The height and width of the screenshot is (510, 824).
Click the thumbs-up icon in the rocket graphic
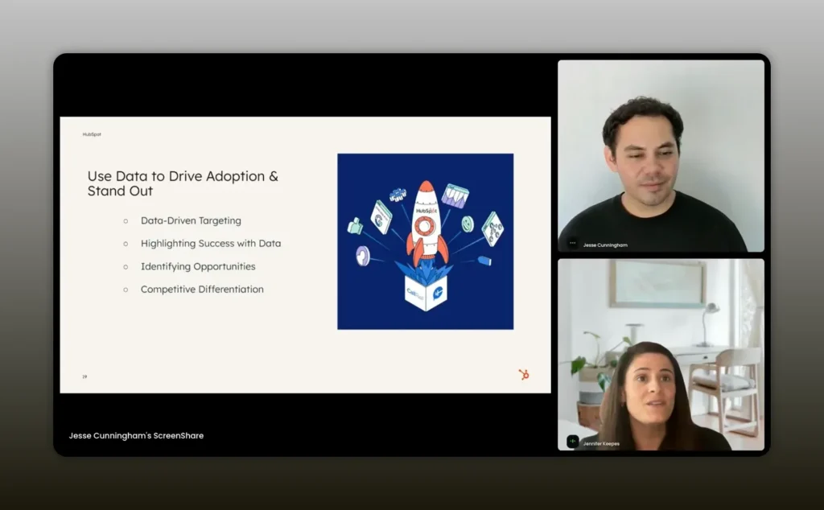(355, 226)
